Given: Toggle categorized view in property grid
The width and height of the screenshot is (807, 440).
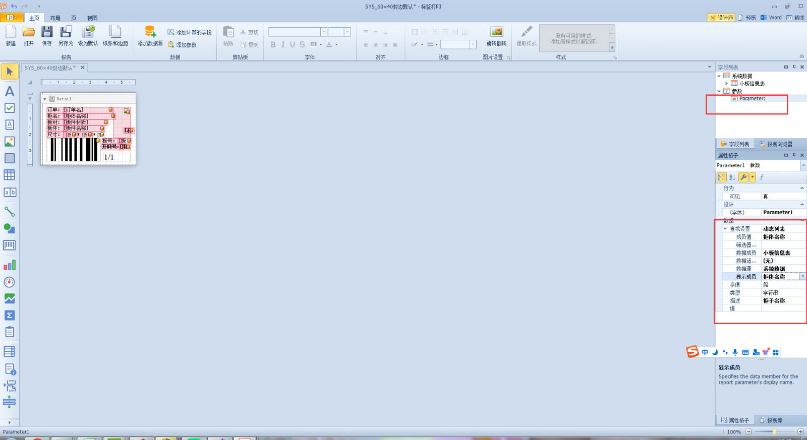Looking at the screenshot, I should (722, 177).
